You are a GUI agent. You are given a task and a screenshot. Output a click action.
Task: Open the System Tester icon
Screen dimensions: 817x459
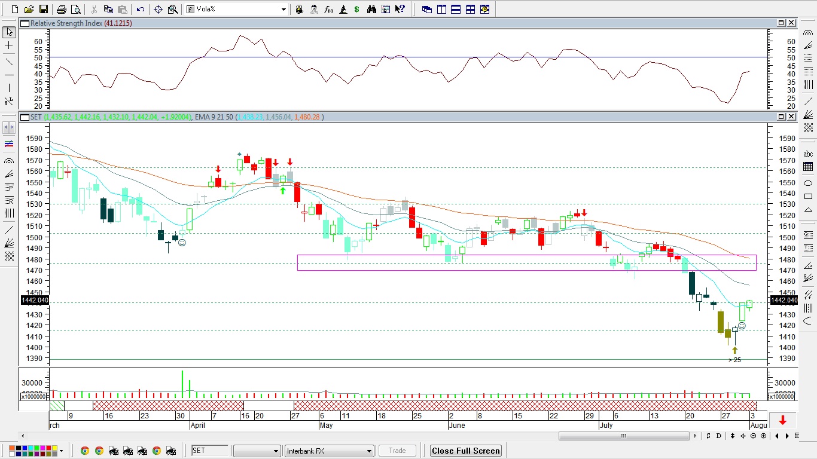point(343,9)
